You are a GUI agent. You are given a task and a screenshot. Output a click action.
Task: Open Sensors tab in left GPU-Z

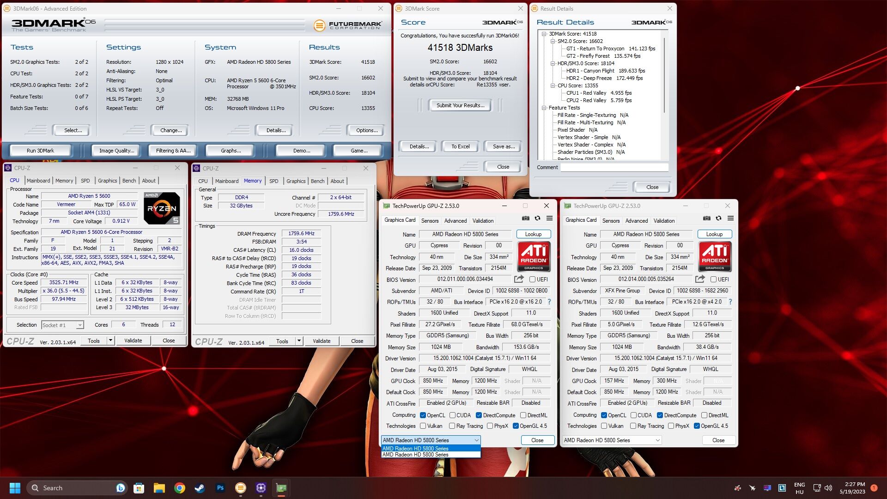(x=430, y=221)
